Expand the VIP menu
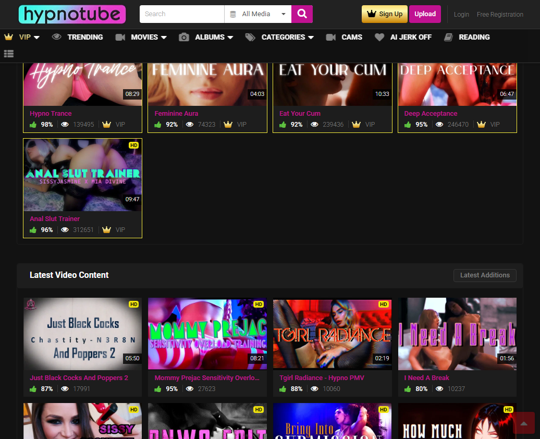The width and height of the screenshot is (540, 439). point(29,37)
